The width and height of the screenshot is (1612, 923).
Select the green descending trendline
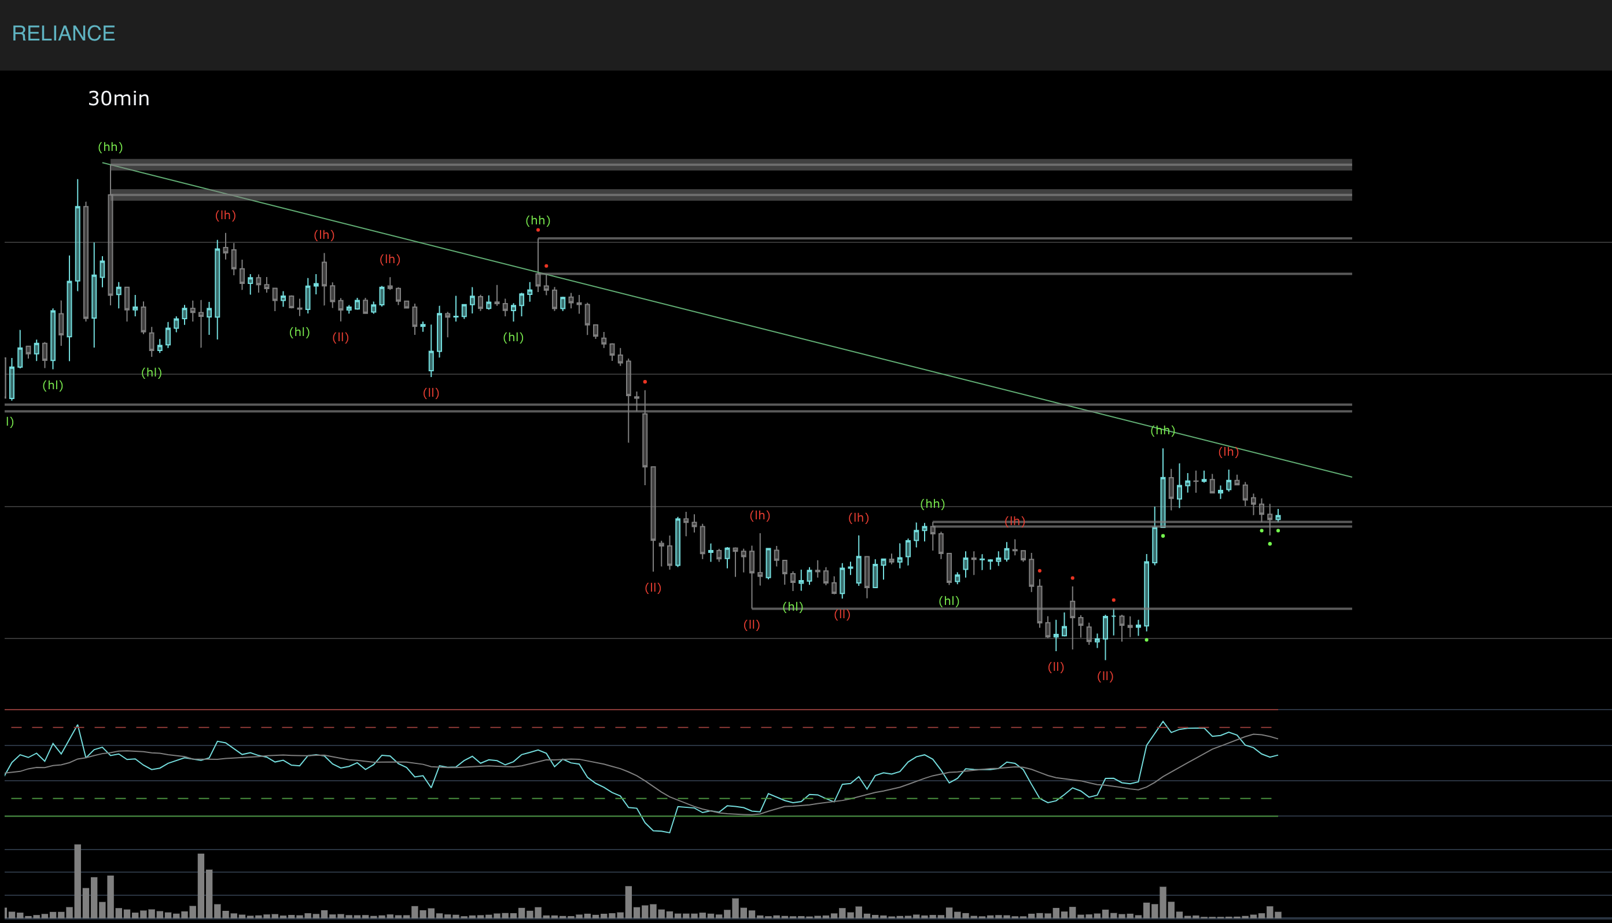pyautogui.click(x=727, y=320)
